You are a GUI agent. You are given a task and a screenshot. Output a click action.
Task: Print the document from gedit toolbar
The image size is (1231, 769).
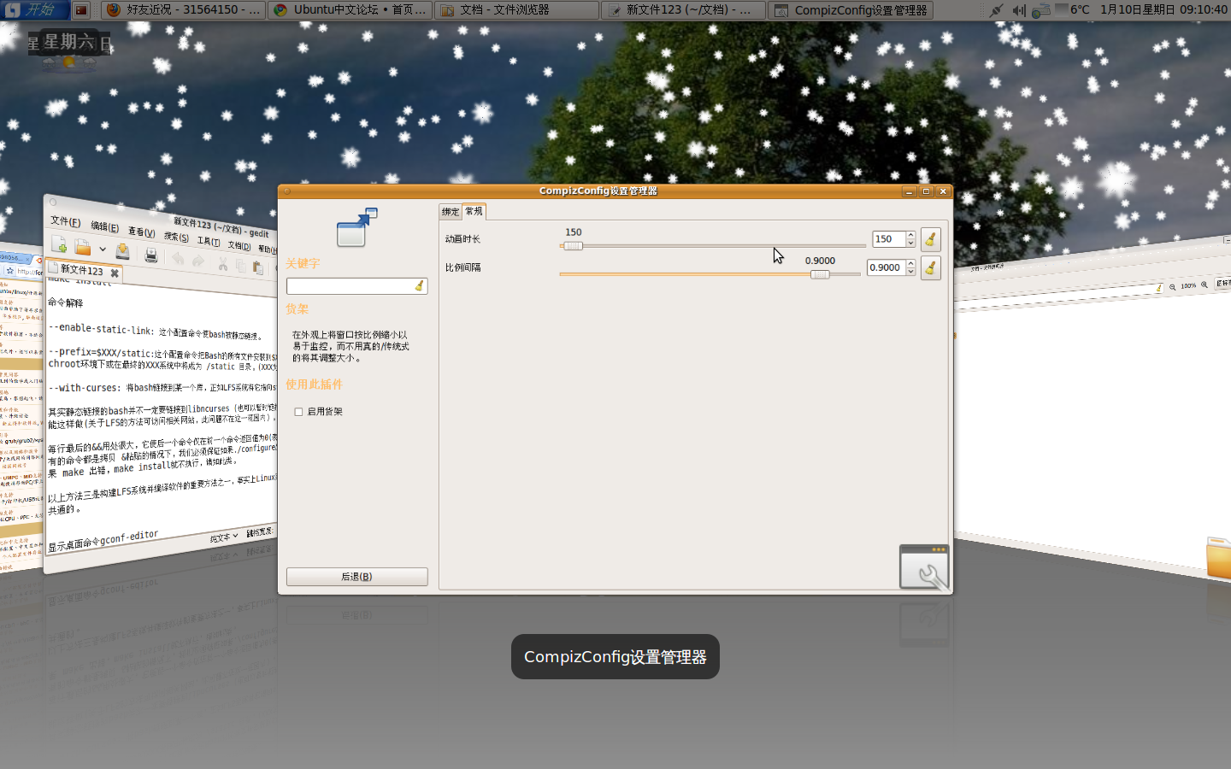point(151,255)
